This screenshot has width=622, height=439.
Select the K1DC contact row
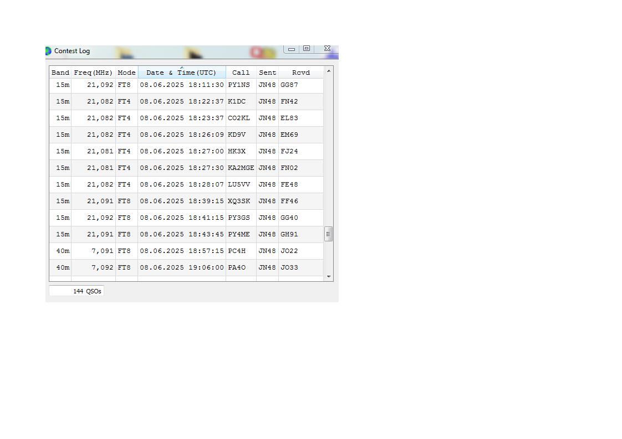[237, 102]
